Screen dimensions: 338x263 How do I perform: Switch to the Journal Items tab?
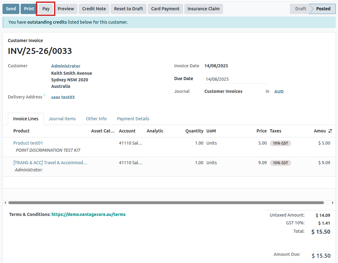tap(62, 119)
